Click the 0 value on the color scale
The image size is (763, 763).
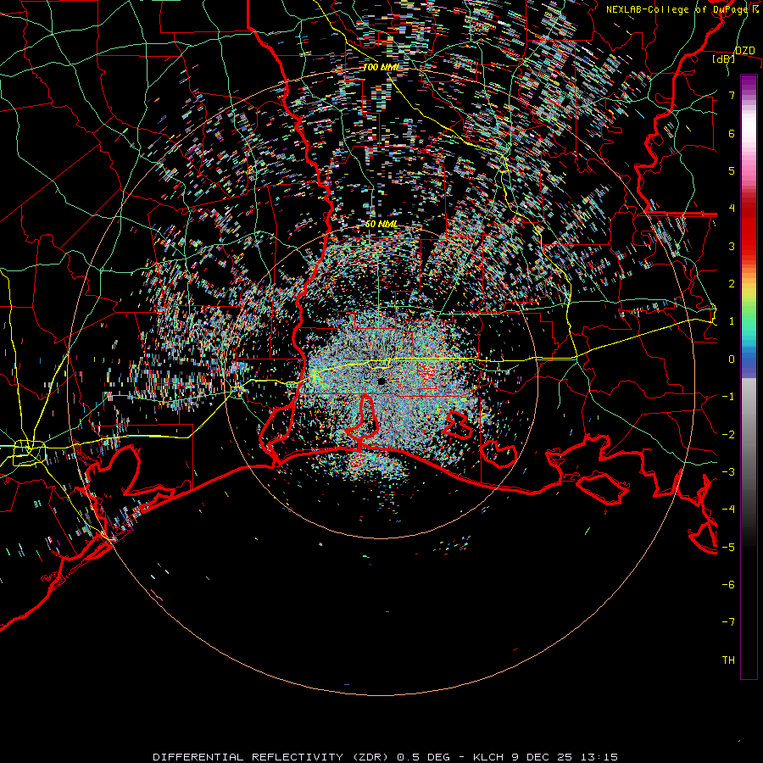coord(732,359)
